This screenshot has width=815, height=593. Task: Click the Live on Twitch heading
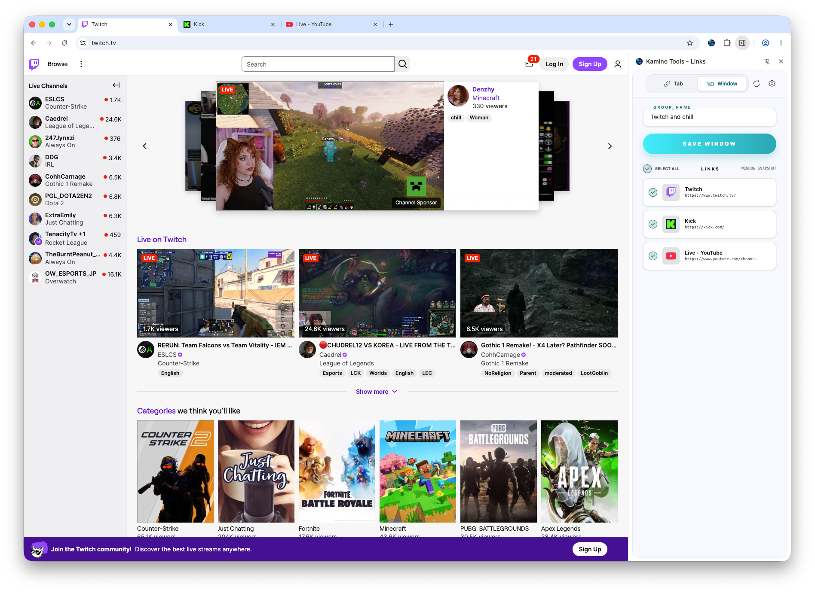[162, 240]
